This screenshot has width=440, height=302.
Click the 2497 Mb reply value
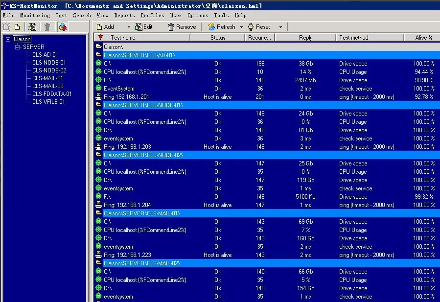(305, 80)
